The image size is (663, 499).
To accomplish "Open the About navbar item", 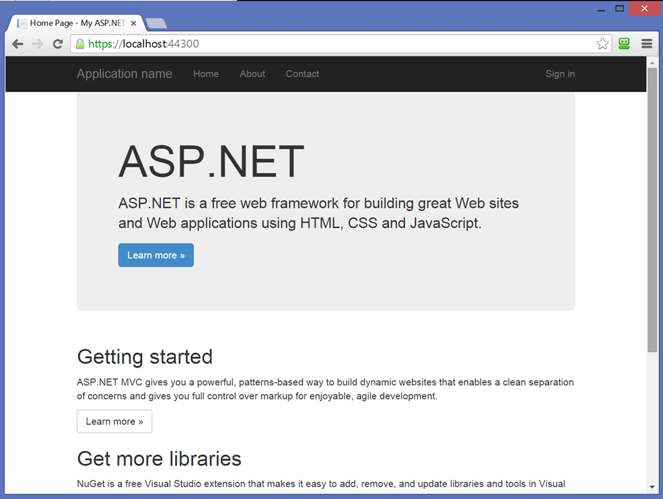I will tap(253, 73).
